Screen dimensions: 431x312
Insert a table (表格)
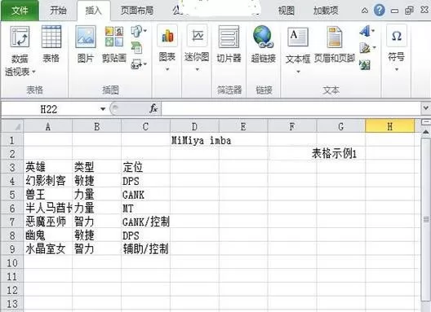(51, 44)
